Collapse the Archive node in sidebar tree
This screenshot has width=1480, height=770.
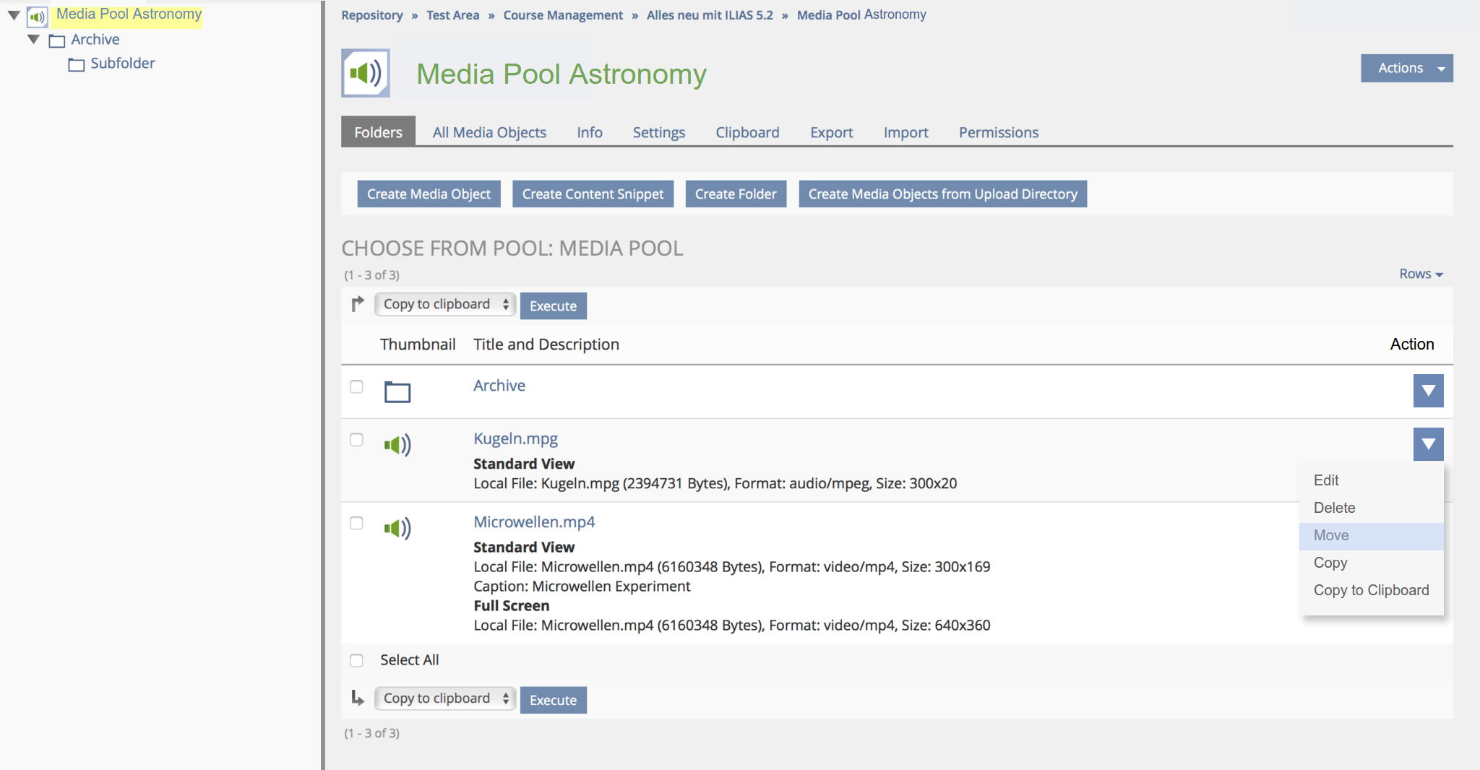coord(33,39)
